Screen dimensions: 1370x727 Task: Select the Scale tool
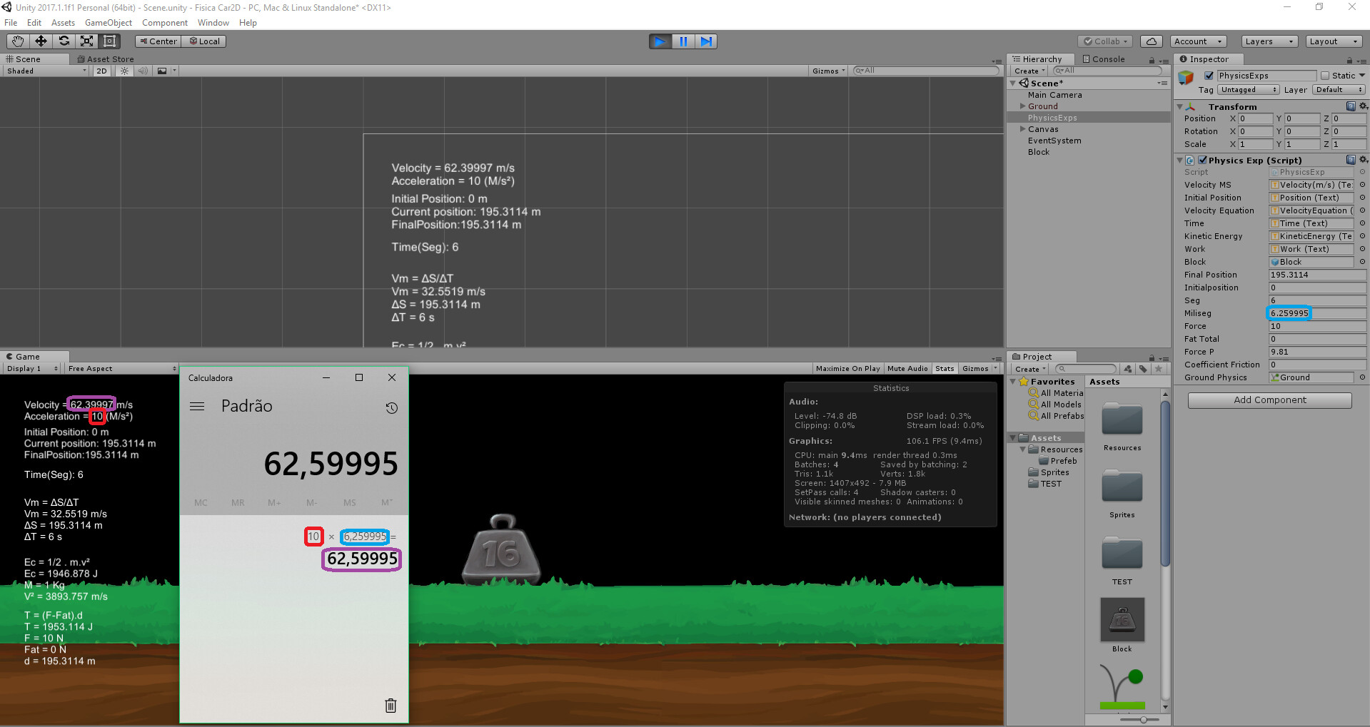(x=87, y=41)
